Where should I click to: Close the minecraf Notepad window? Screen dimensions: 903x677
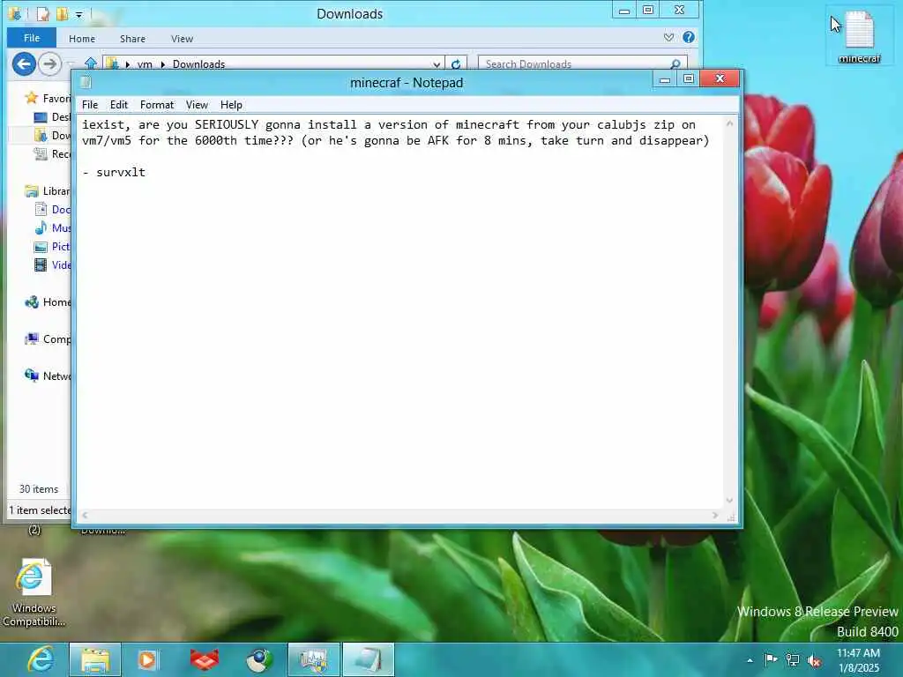pyautogui.click(x=720, y=78)
